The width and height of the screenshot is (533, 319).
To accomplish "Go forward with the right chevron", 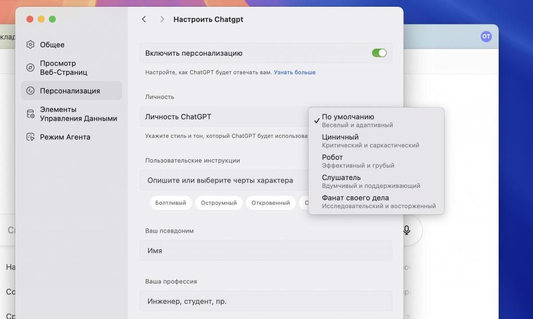I will coord(162,19).
